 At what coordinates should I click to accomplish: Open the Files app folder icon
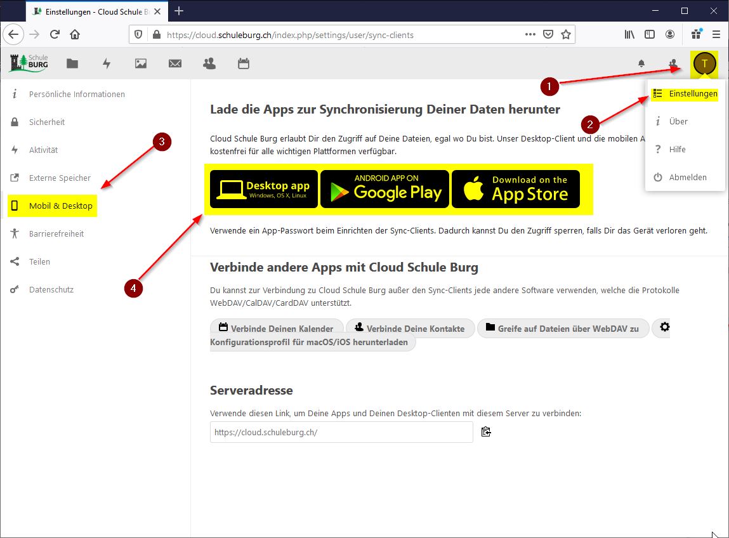point(72,63)
